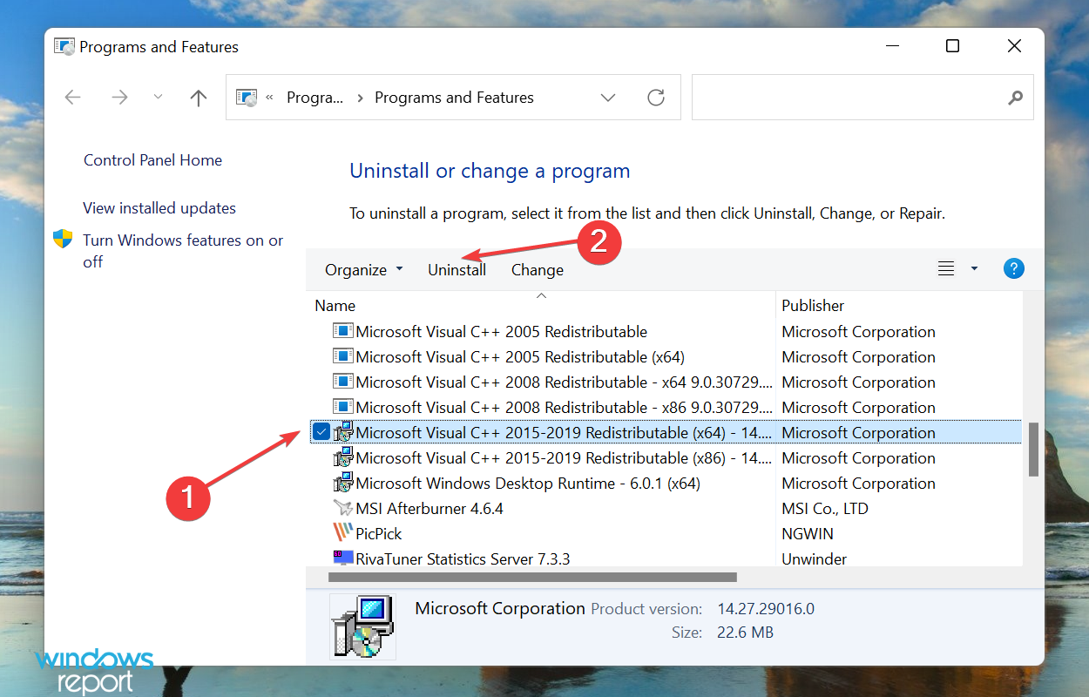
Task: Select Microsoft Windows Desktop Runtime 6.0.1
Action: click(528, 484)
